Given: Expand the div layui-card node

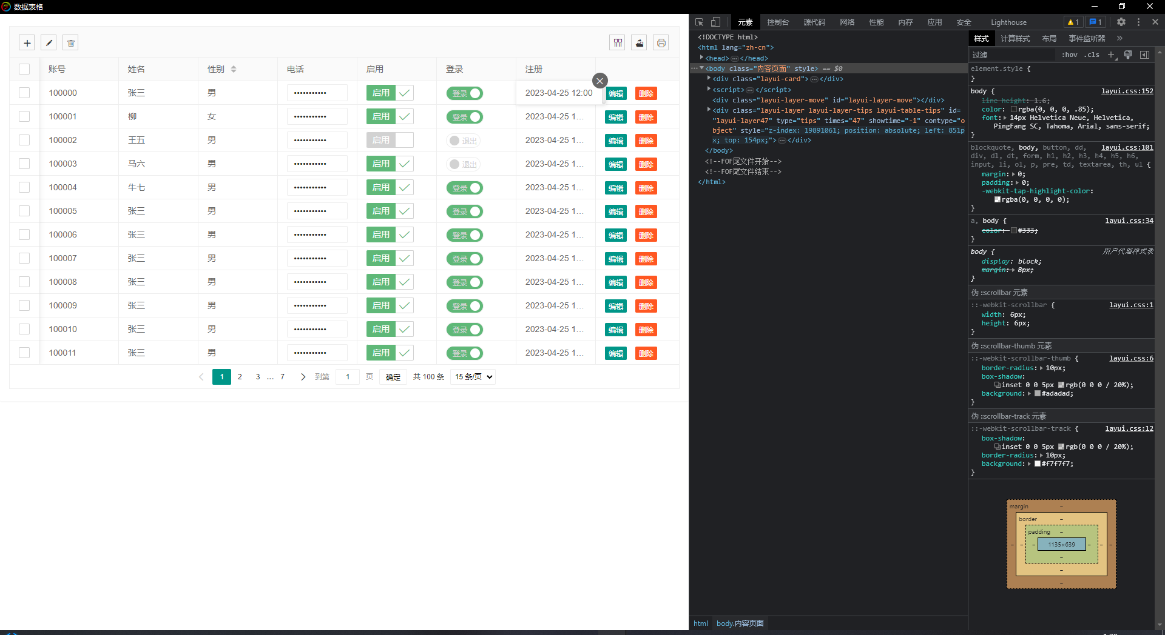Looking at the screenshot, I should [x=709, y=78].
